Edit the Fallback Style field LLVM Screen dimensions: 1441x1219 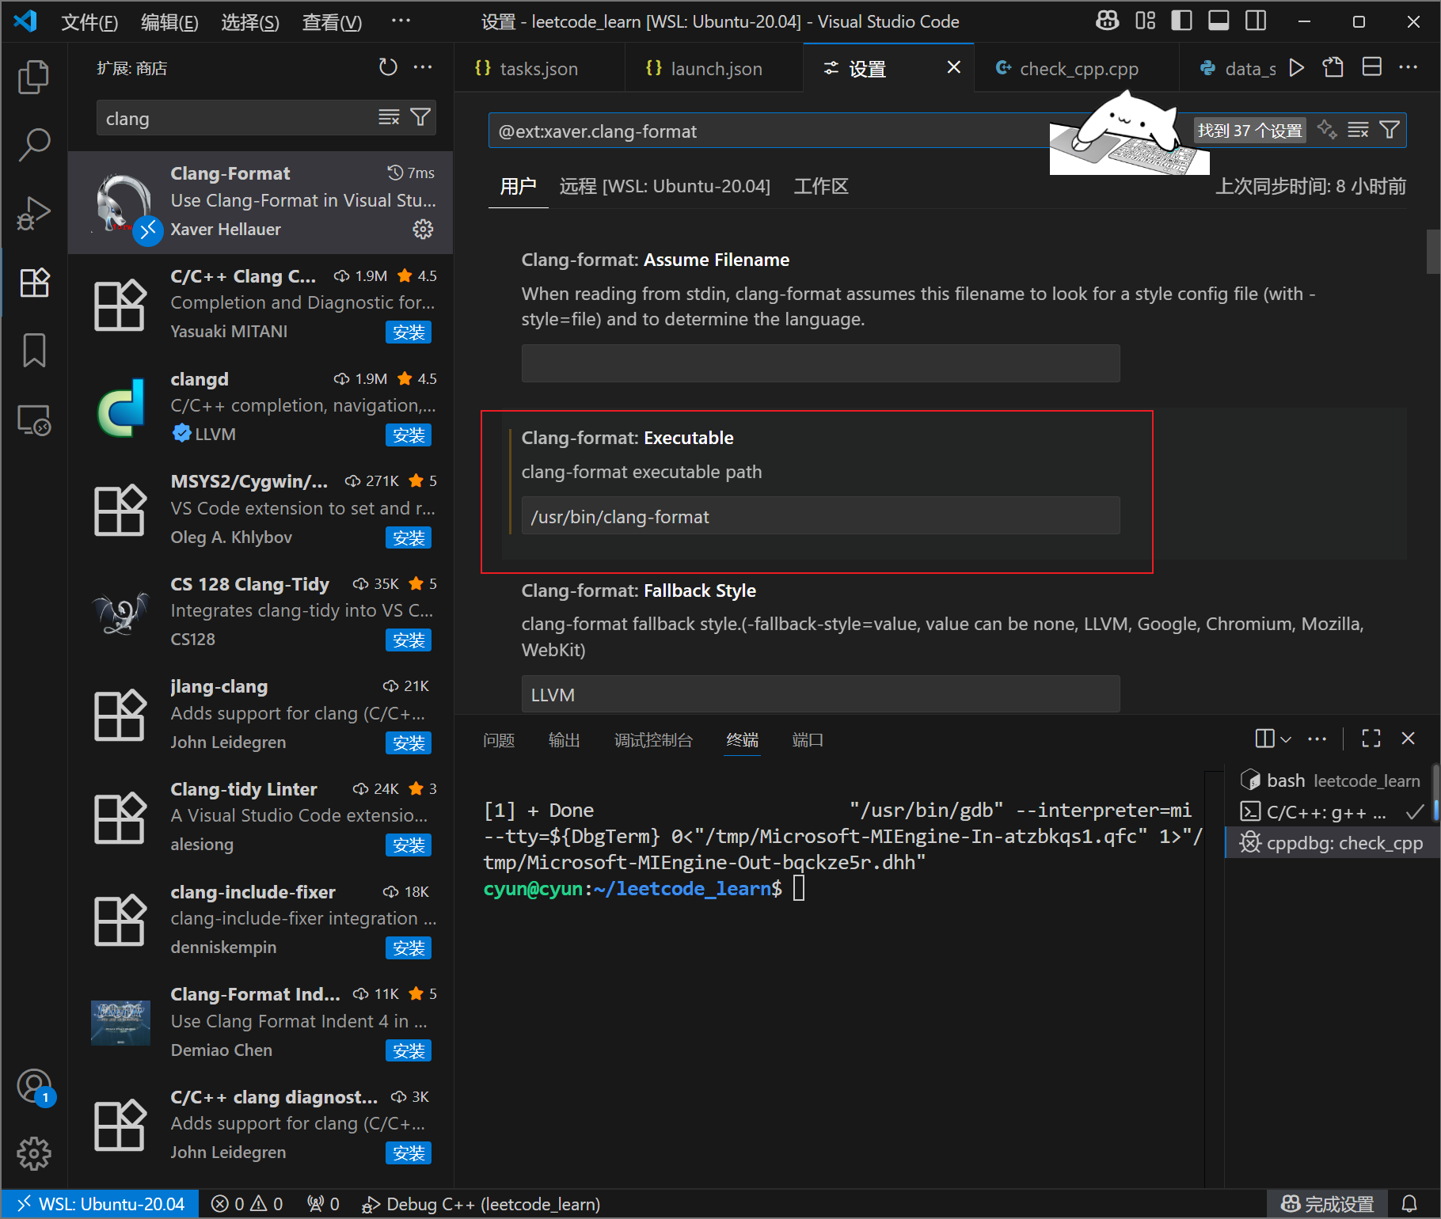[820, 694]
